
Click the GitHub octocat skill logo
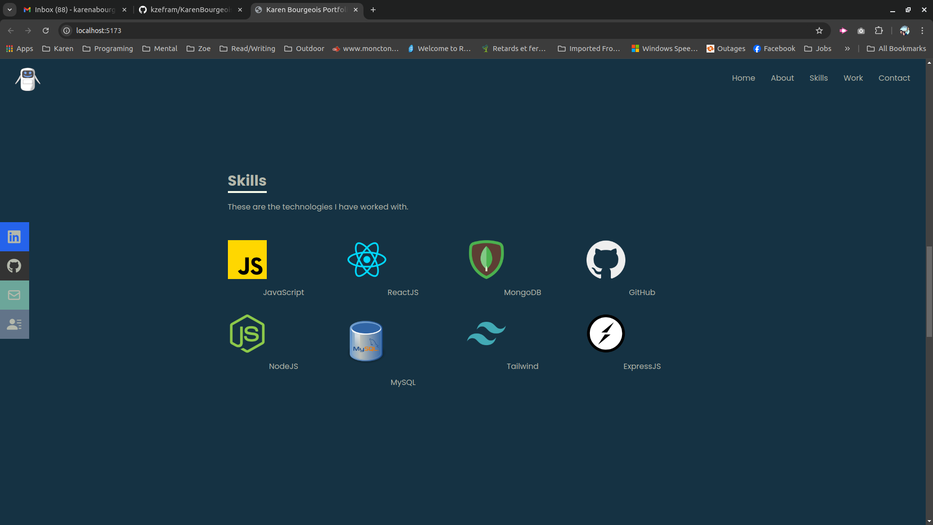pyautogui.click(x=606, y=260)
